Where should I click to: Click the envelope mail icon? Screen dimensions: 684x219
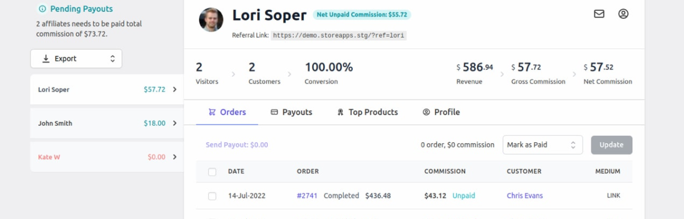click(599, 14)
